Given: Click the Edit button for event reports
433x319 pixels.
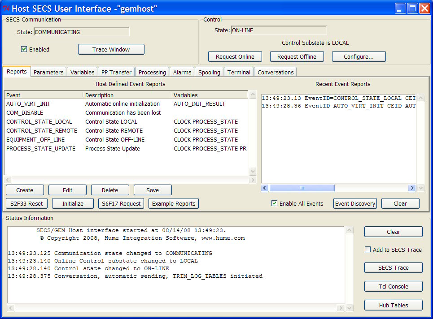Looking at the screenshot, I should tap(67, 190).
